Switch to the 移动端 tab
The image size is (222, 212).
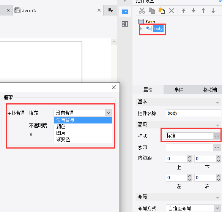coord(210,90)
